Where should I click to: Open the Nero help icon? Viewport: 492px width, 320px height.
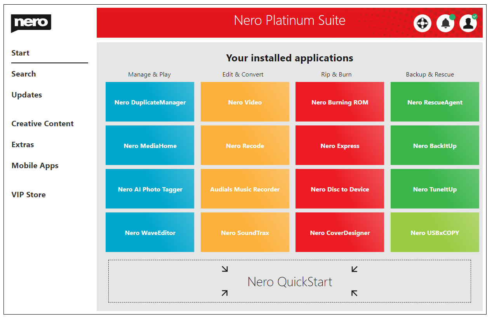click(422, 23)
